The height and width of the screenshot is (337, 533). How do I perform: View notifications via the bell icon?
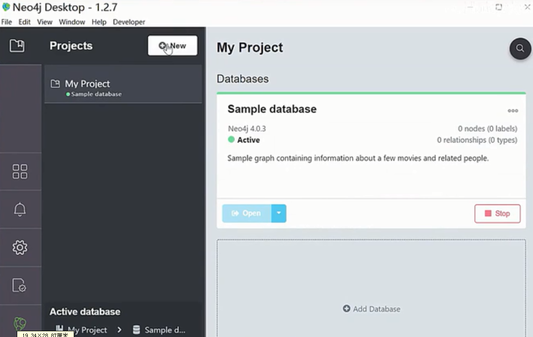point(20,209)
